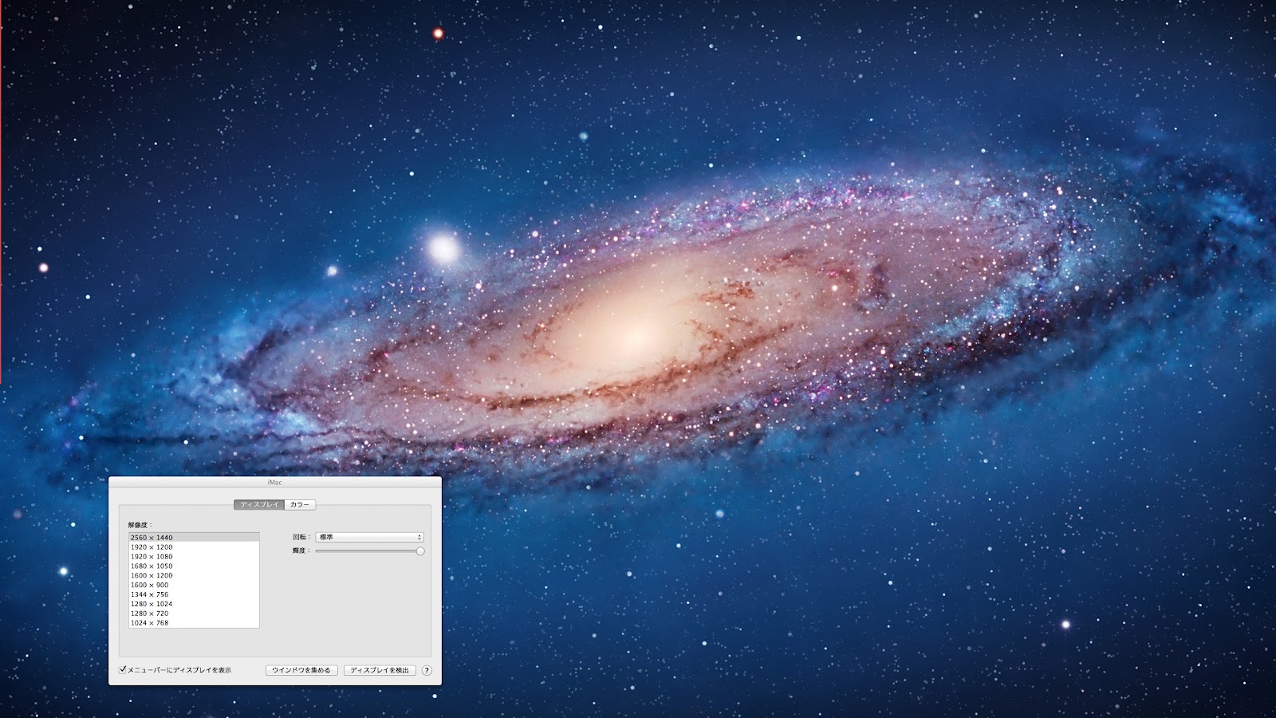Viewport: 1276px width, 718px height.
Task: Open the 回転 rotation dropdown
Action: tap(369, 537)
